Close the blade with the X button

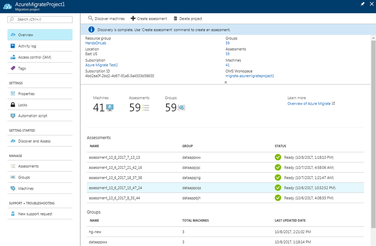pos(372,4)
